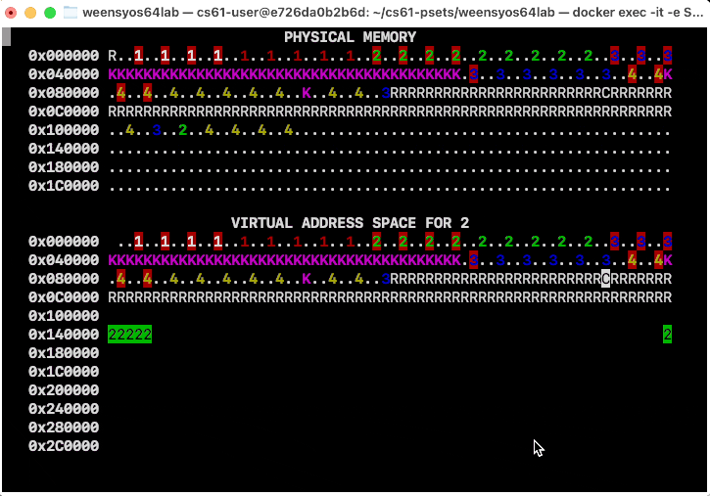710x496 pixels.
Task: Click the first R in physical memory's top row
Action: click(x=112, y=56)
